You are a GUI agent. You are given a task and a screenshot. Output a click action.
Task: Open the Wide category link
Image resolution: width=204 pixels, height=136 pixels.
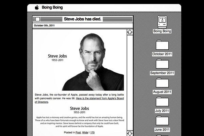tap(85, 133)
